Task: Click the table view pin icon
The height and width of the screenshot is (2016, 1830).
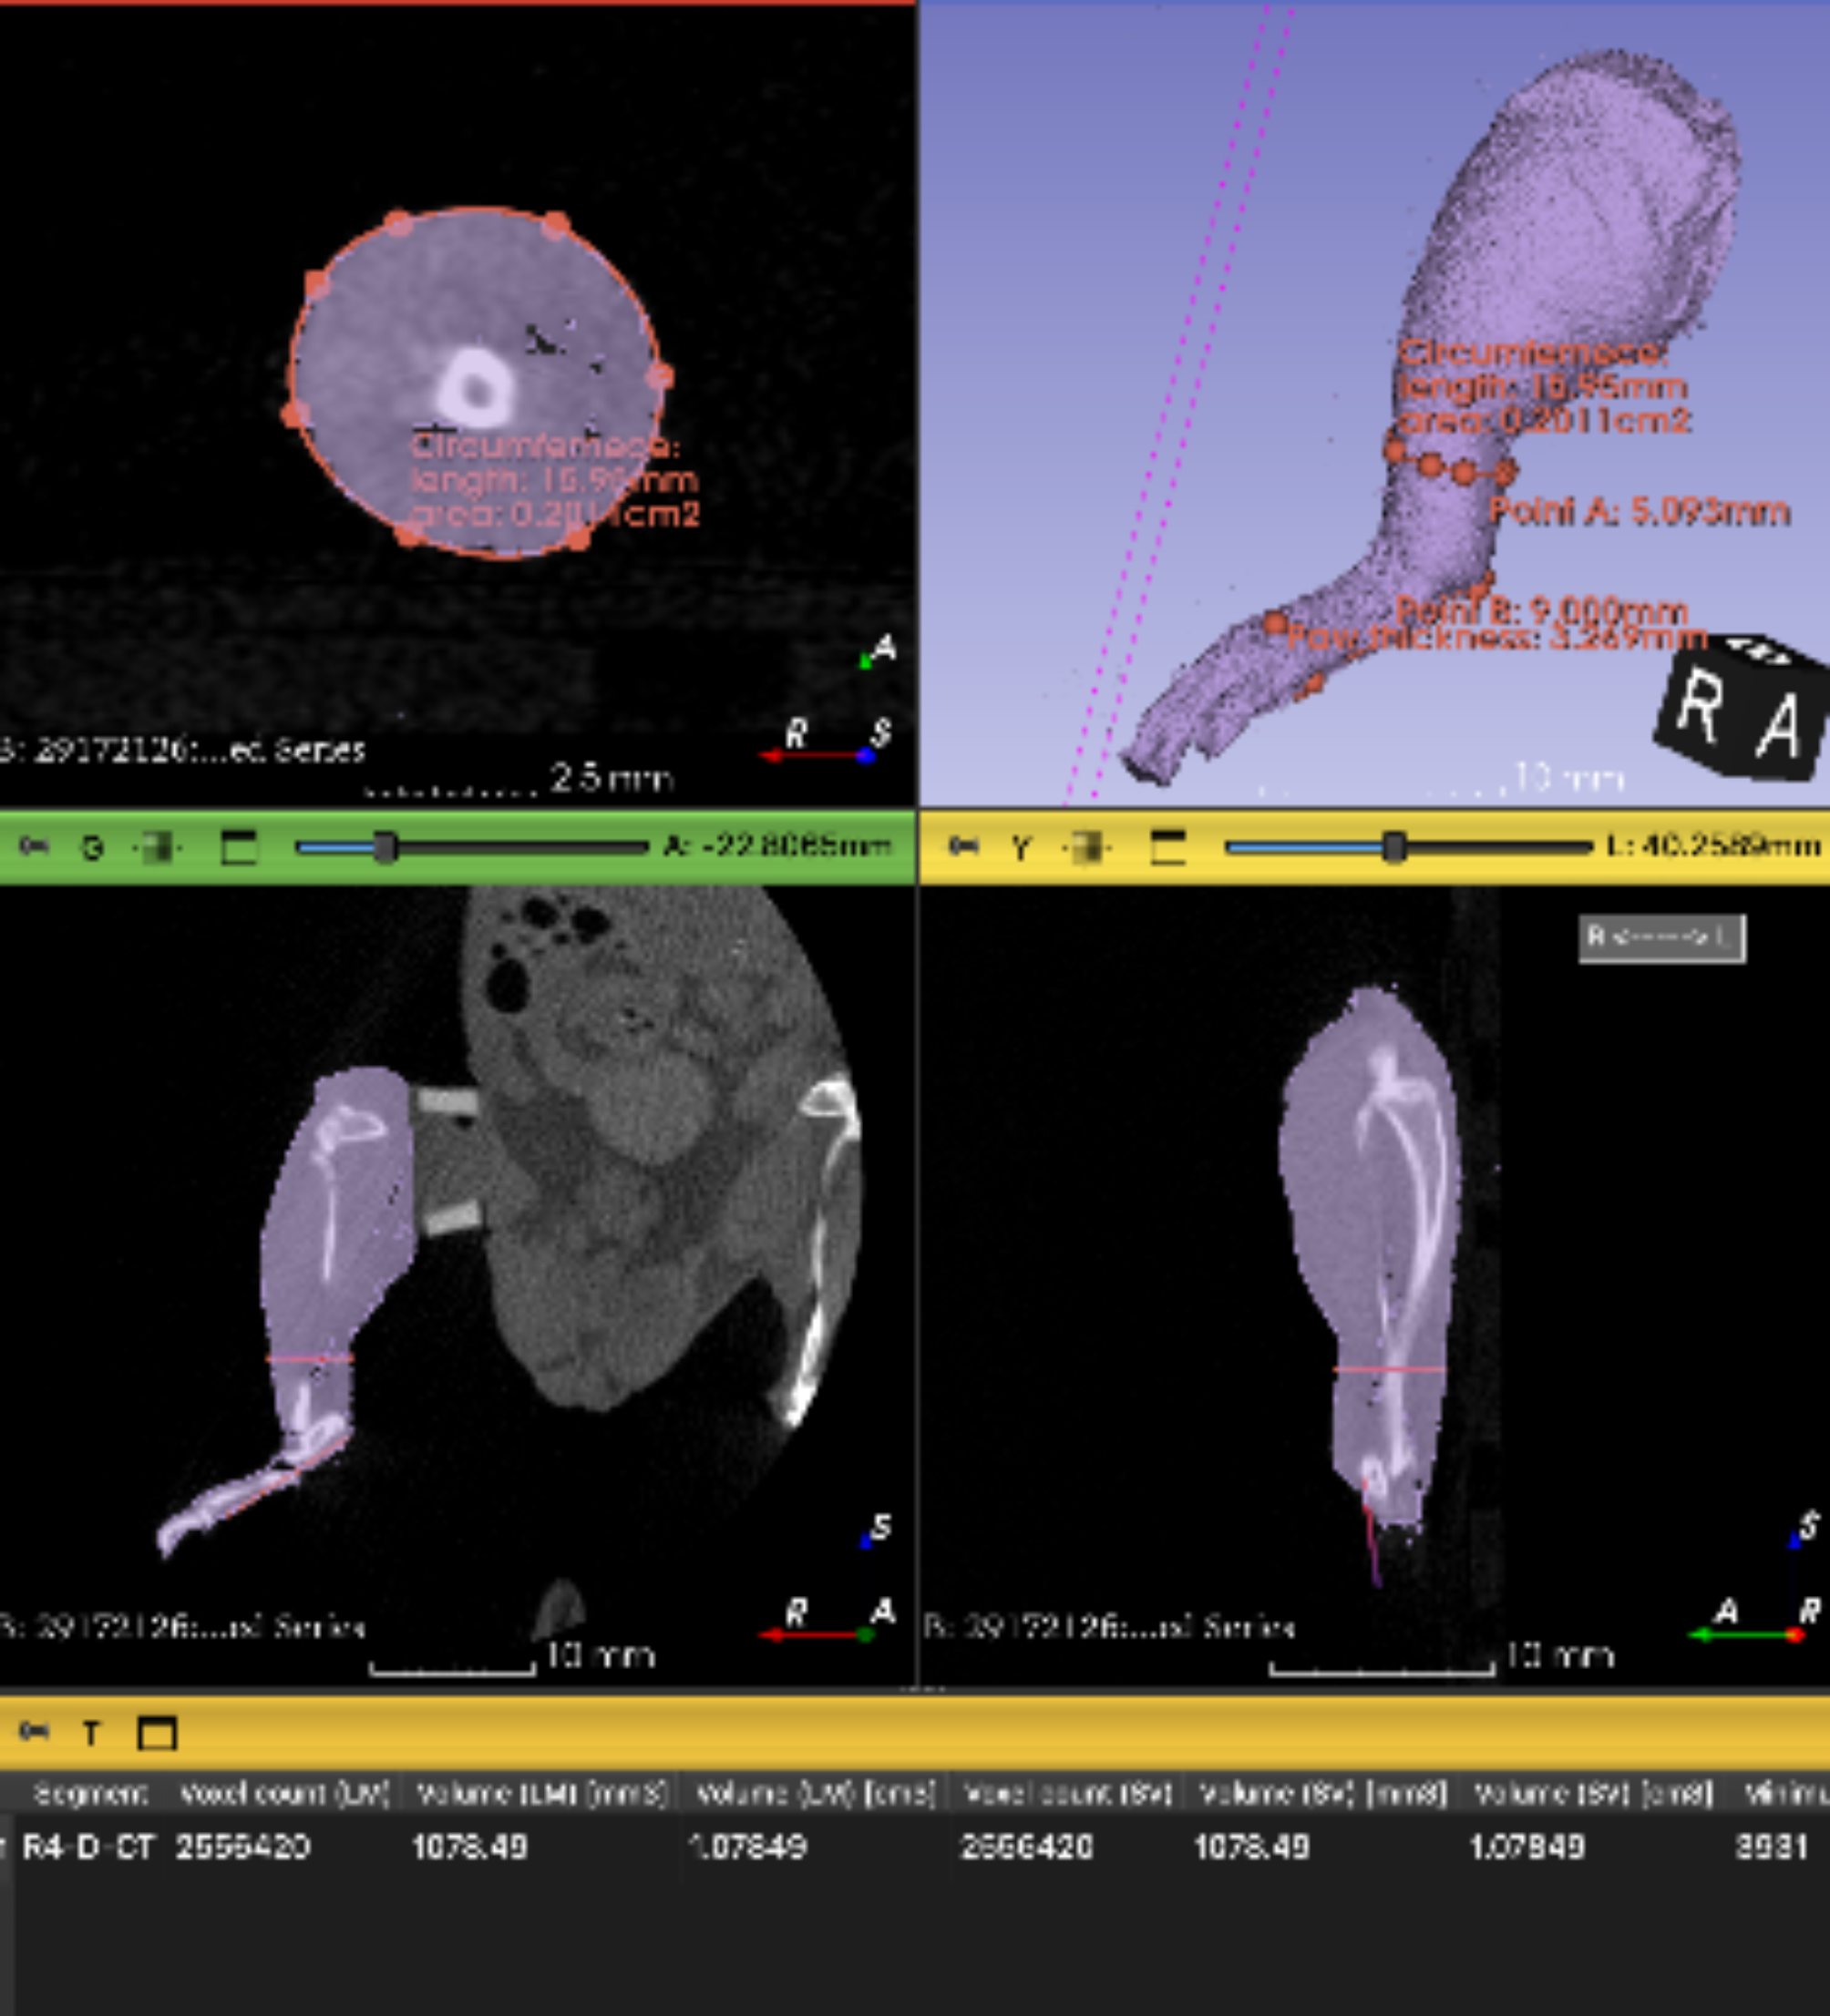Action: coord(35,1731)
